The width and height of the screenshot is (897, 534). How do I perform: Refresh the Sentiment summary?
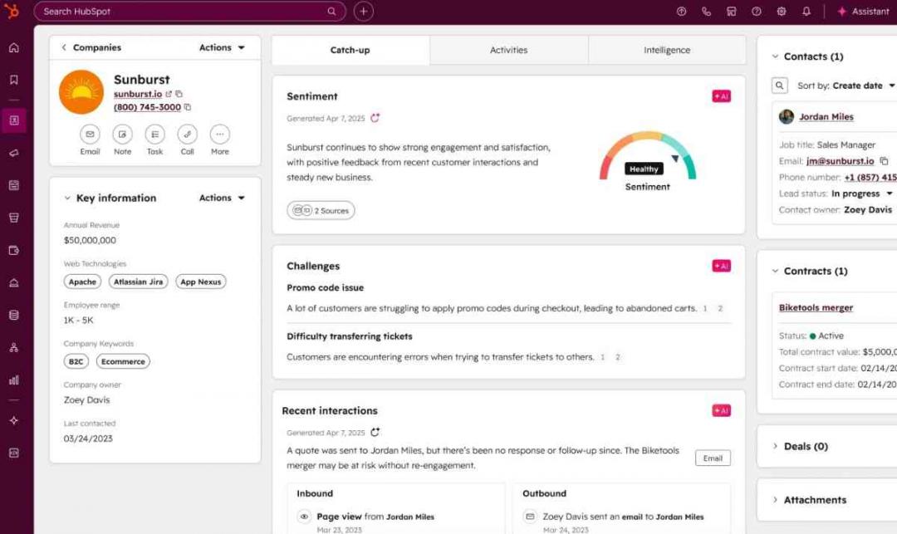point(375,118)
